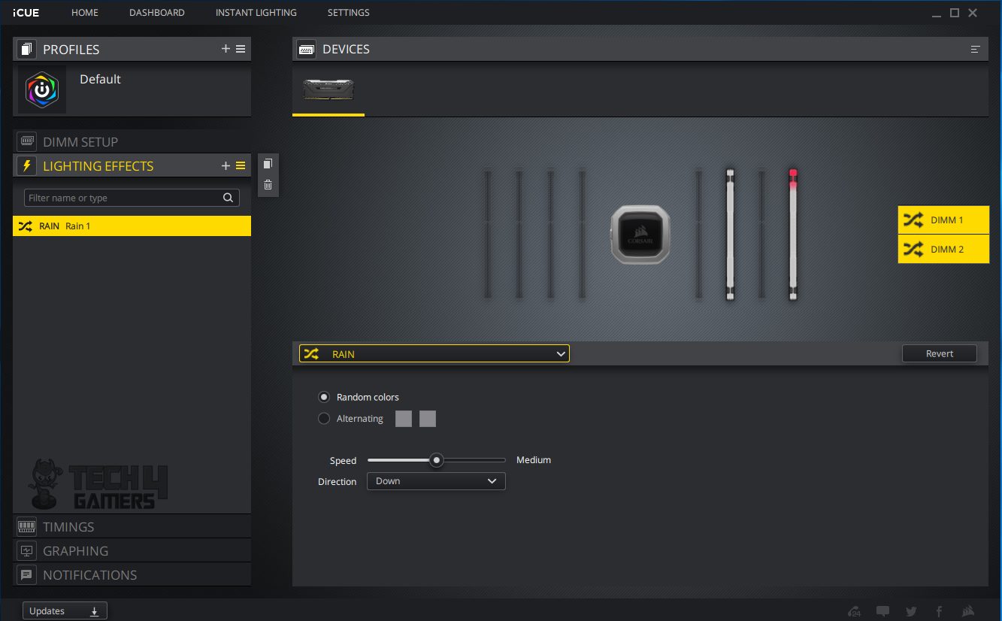Select the red-tipped DIMM stick
This screenshot has height=621, width=1002.
[x=793, y=235]
